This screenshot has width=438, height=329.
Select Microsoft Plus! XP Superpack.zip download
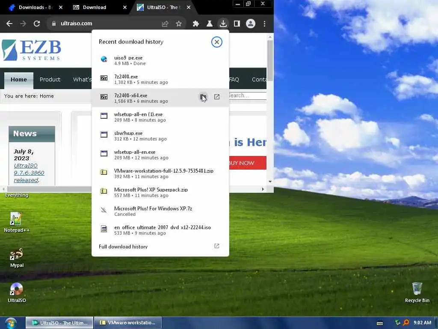tap(160, 192)
